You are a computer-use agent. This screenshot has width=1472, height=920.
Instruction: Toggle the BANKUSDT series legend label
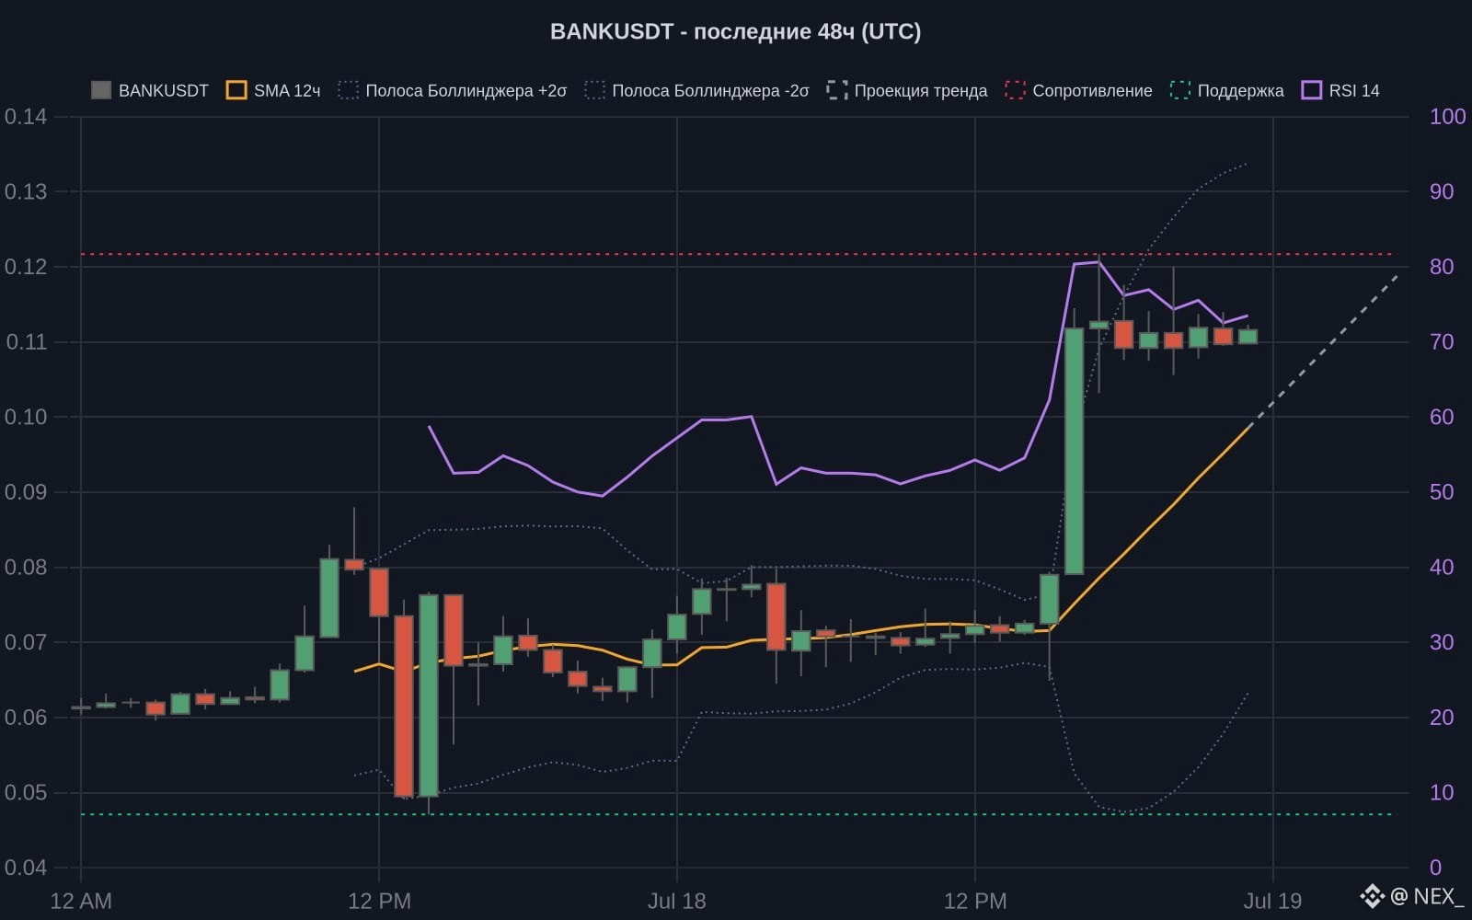164,91
